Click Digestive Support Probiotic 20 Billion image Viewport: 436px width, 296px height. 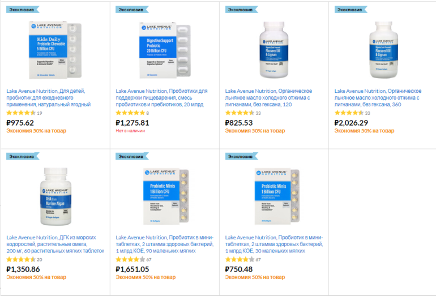pyautogui.click(x=164, y=50)
